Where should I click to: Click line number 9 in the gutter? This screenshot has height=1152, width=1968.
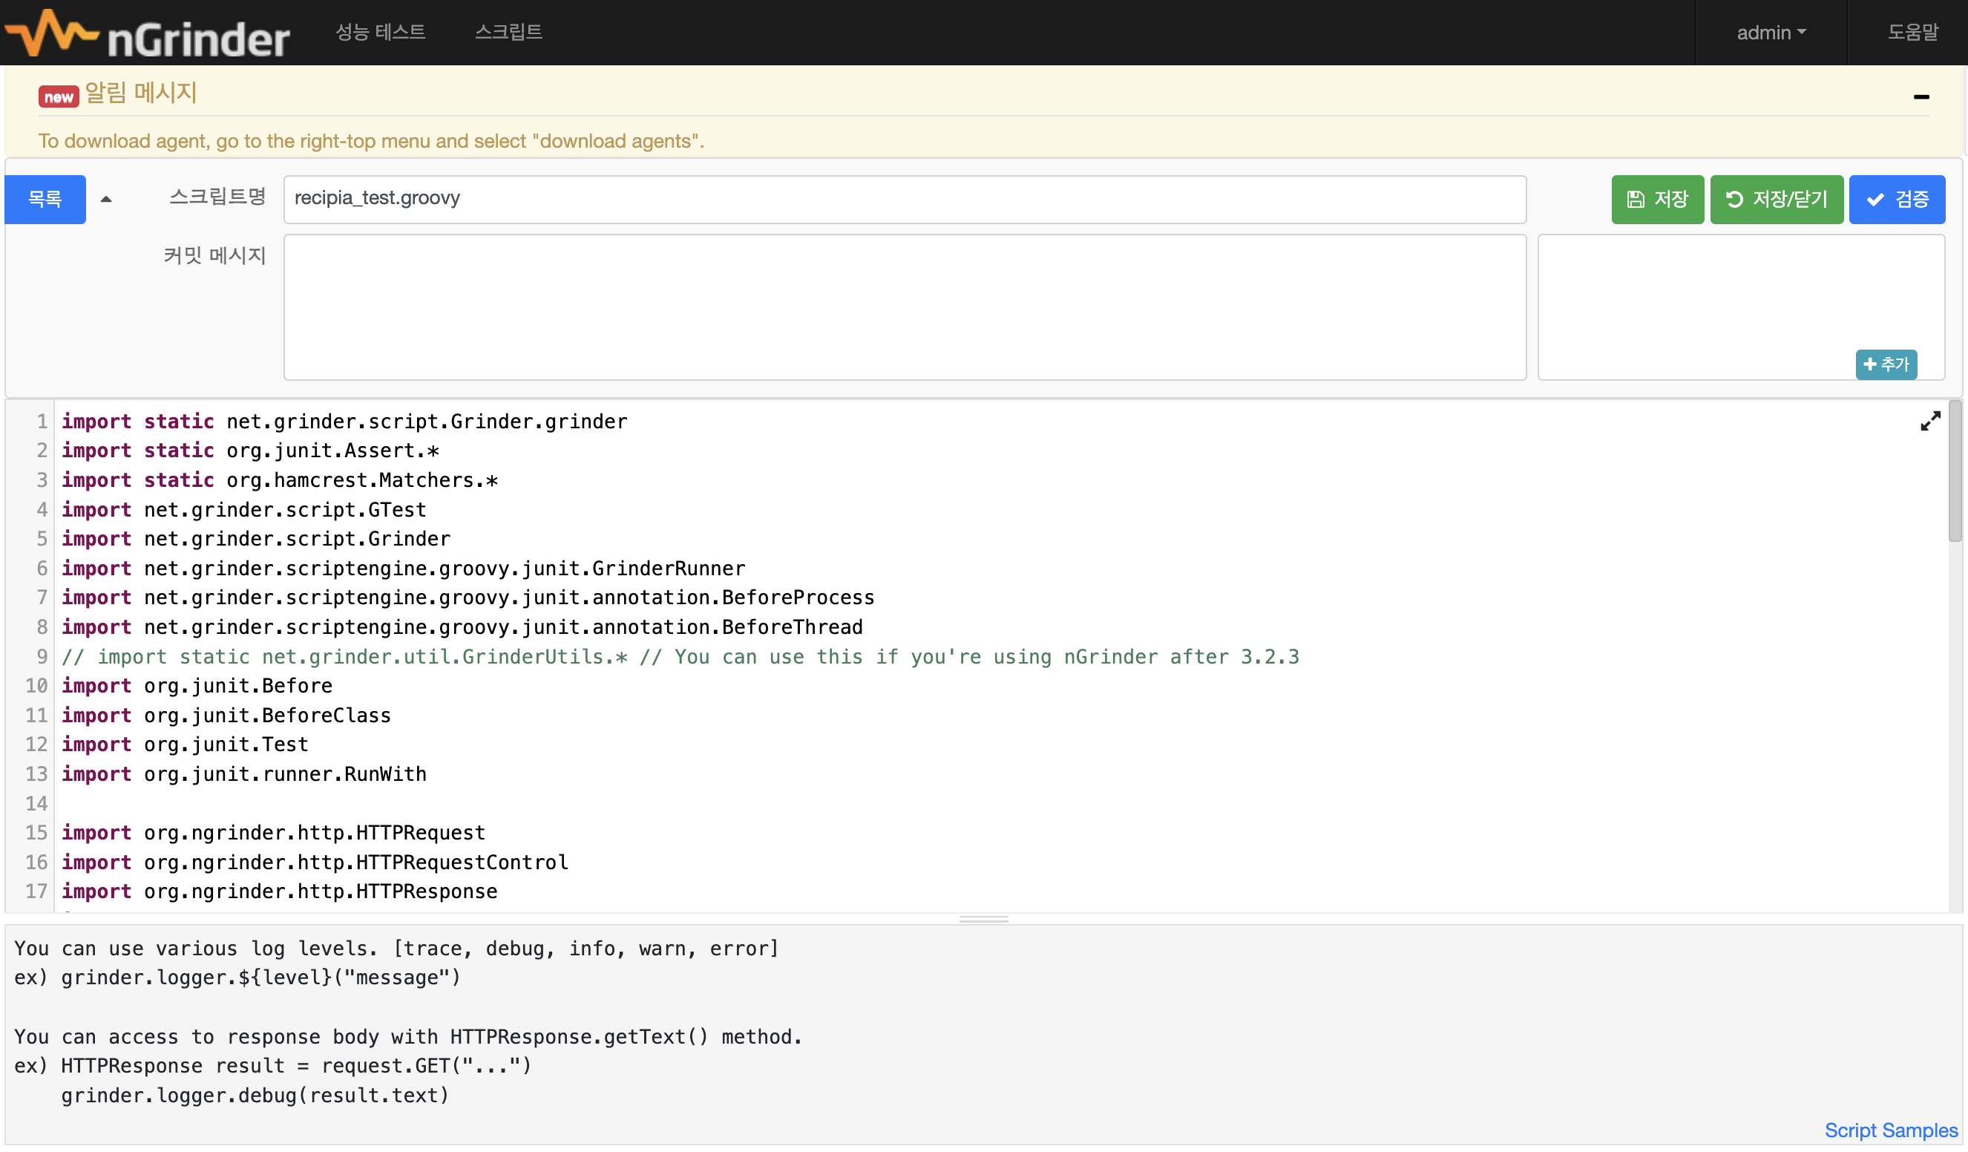tap(42, 657)
